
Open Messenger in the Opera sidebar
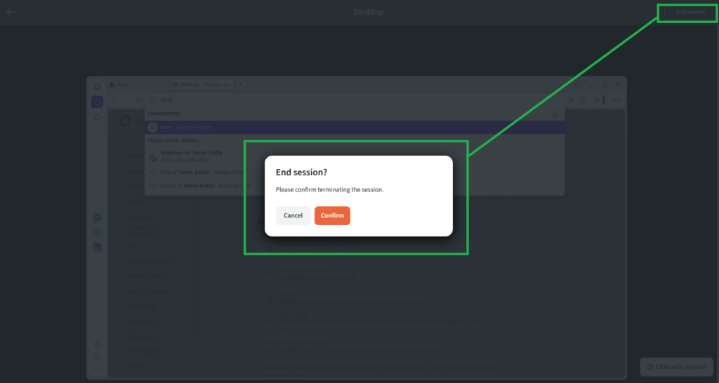tap(97, 217)
